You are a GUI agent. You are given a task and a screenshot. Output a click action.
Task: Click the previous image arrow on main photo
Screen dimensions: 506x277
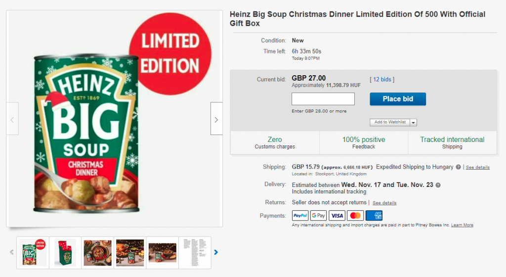click(12, 119)
